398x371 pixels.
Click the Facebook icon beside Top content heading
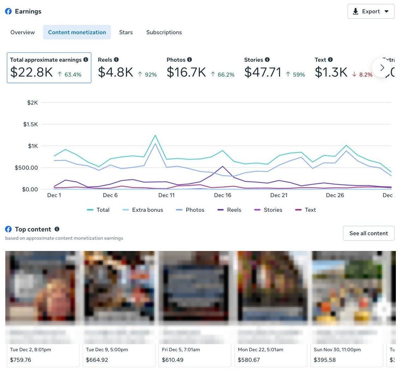[x=8, y=229]
